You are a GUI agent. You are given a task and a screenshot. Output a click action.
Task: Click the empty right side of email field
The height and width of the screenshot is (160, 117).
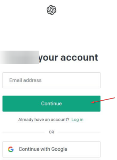76,80
